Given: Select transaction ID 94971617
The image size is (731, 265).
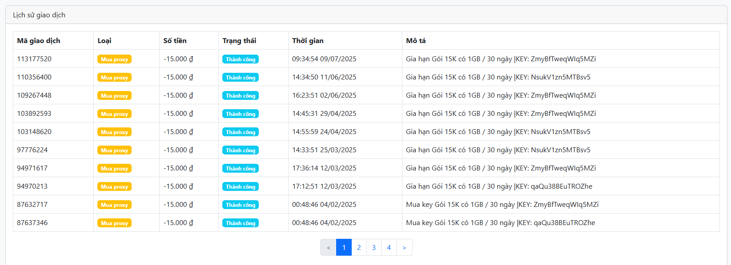Looking at the screenshot, I should [32, 168].
